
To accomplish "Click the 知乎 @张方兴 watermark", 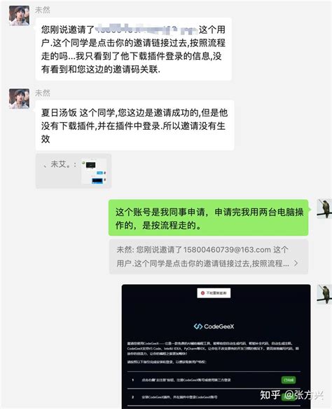I will [x=291, y=395].
